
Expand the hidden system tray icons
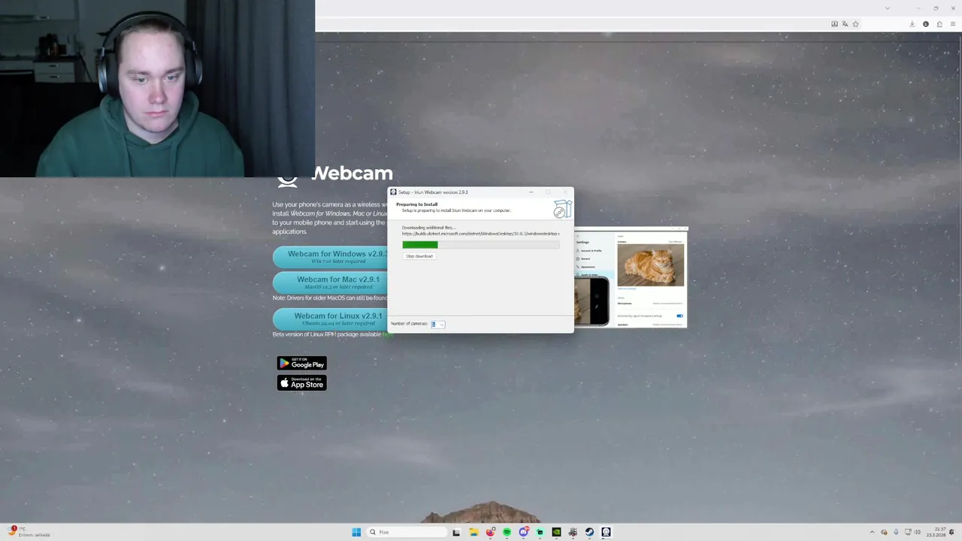(x=872, y=532)
